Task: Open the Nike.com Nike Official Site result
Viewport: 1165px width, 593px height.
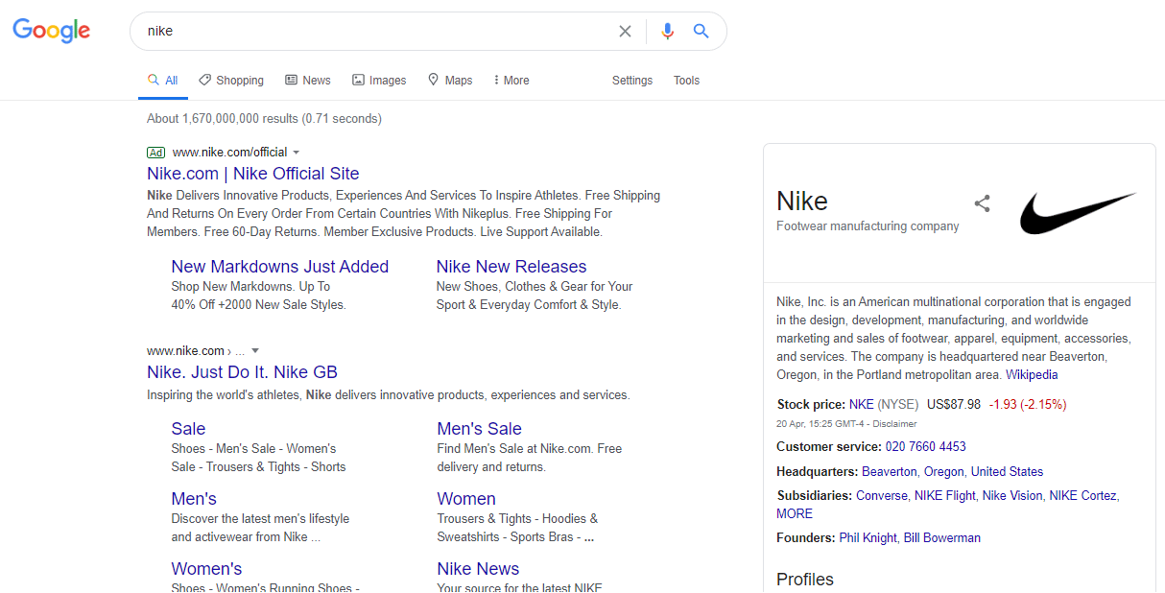Action: (252, 173)
